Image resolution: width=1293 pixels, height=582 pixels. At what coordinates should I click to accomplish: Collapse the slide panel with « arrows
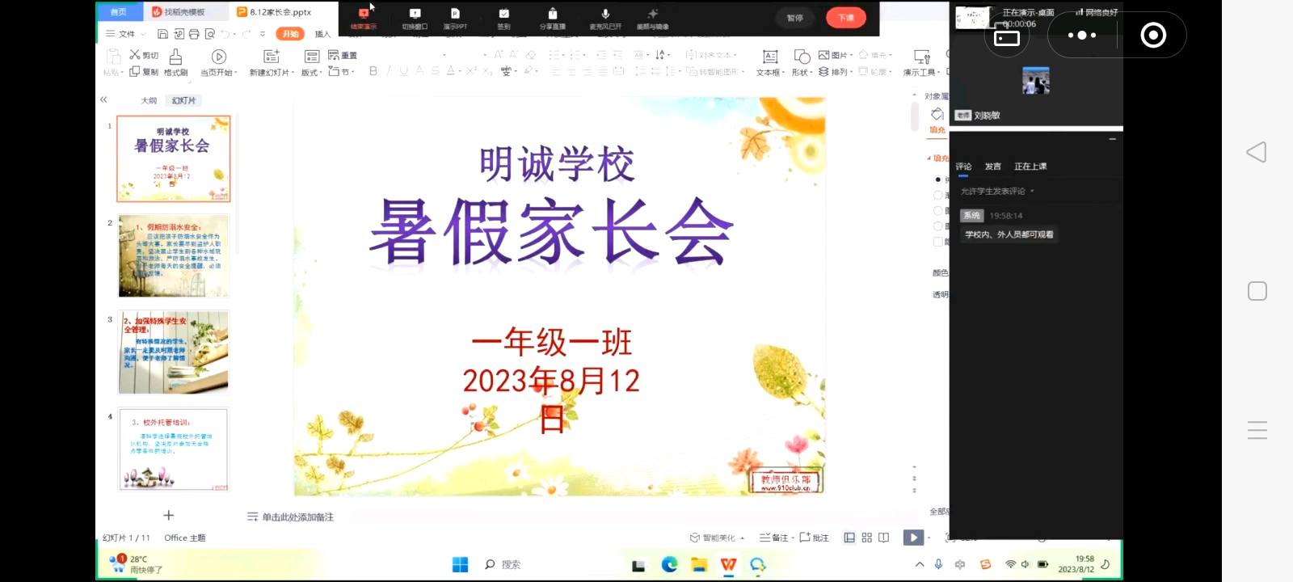click(x=103, y=100)
